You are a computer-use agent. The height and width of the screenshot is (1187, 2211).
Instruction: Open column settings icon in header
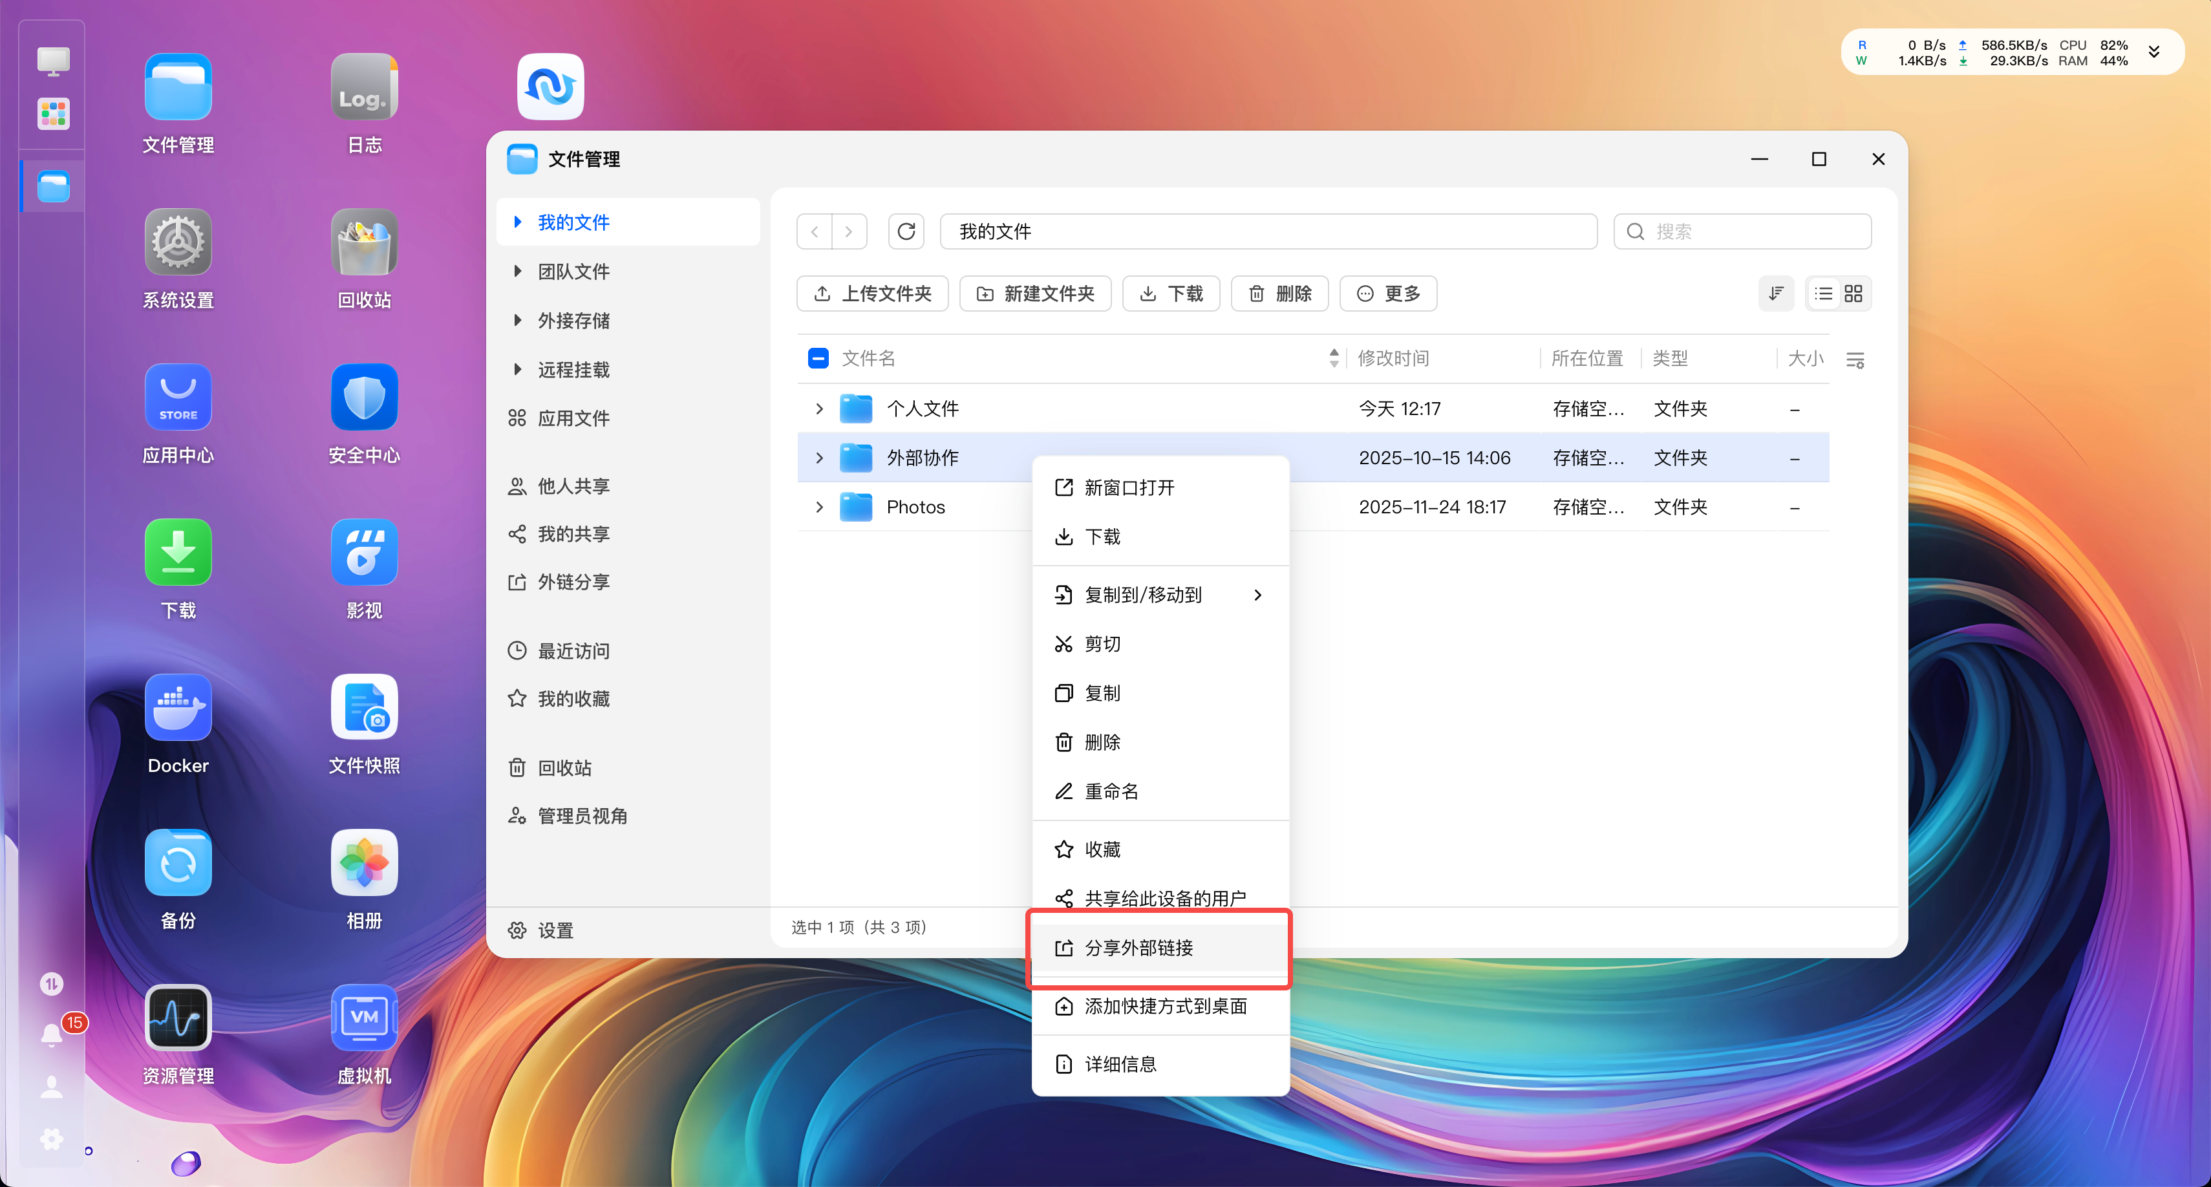click(x=1855, y=359)
